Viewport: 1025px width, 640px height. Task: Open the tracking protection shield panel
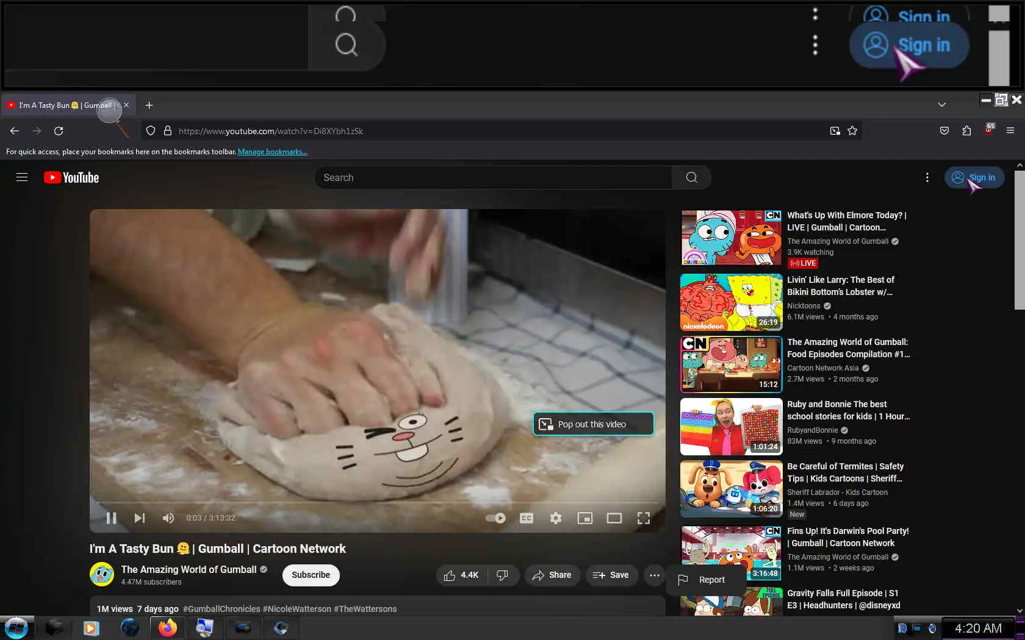[151, 131]
